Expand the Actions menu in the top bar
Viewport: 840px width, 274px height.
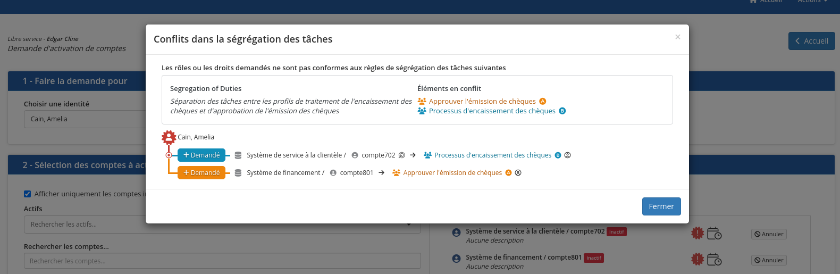[x=812, y=2]
